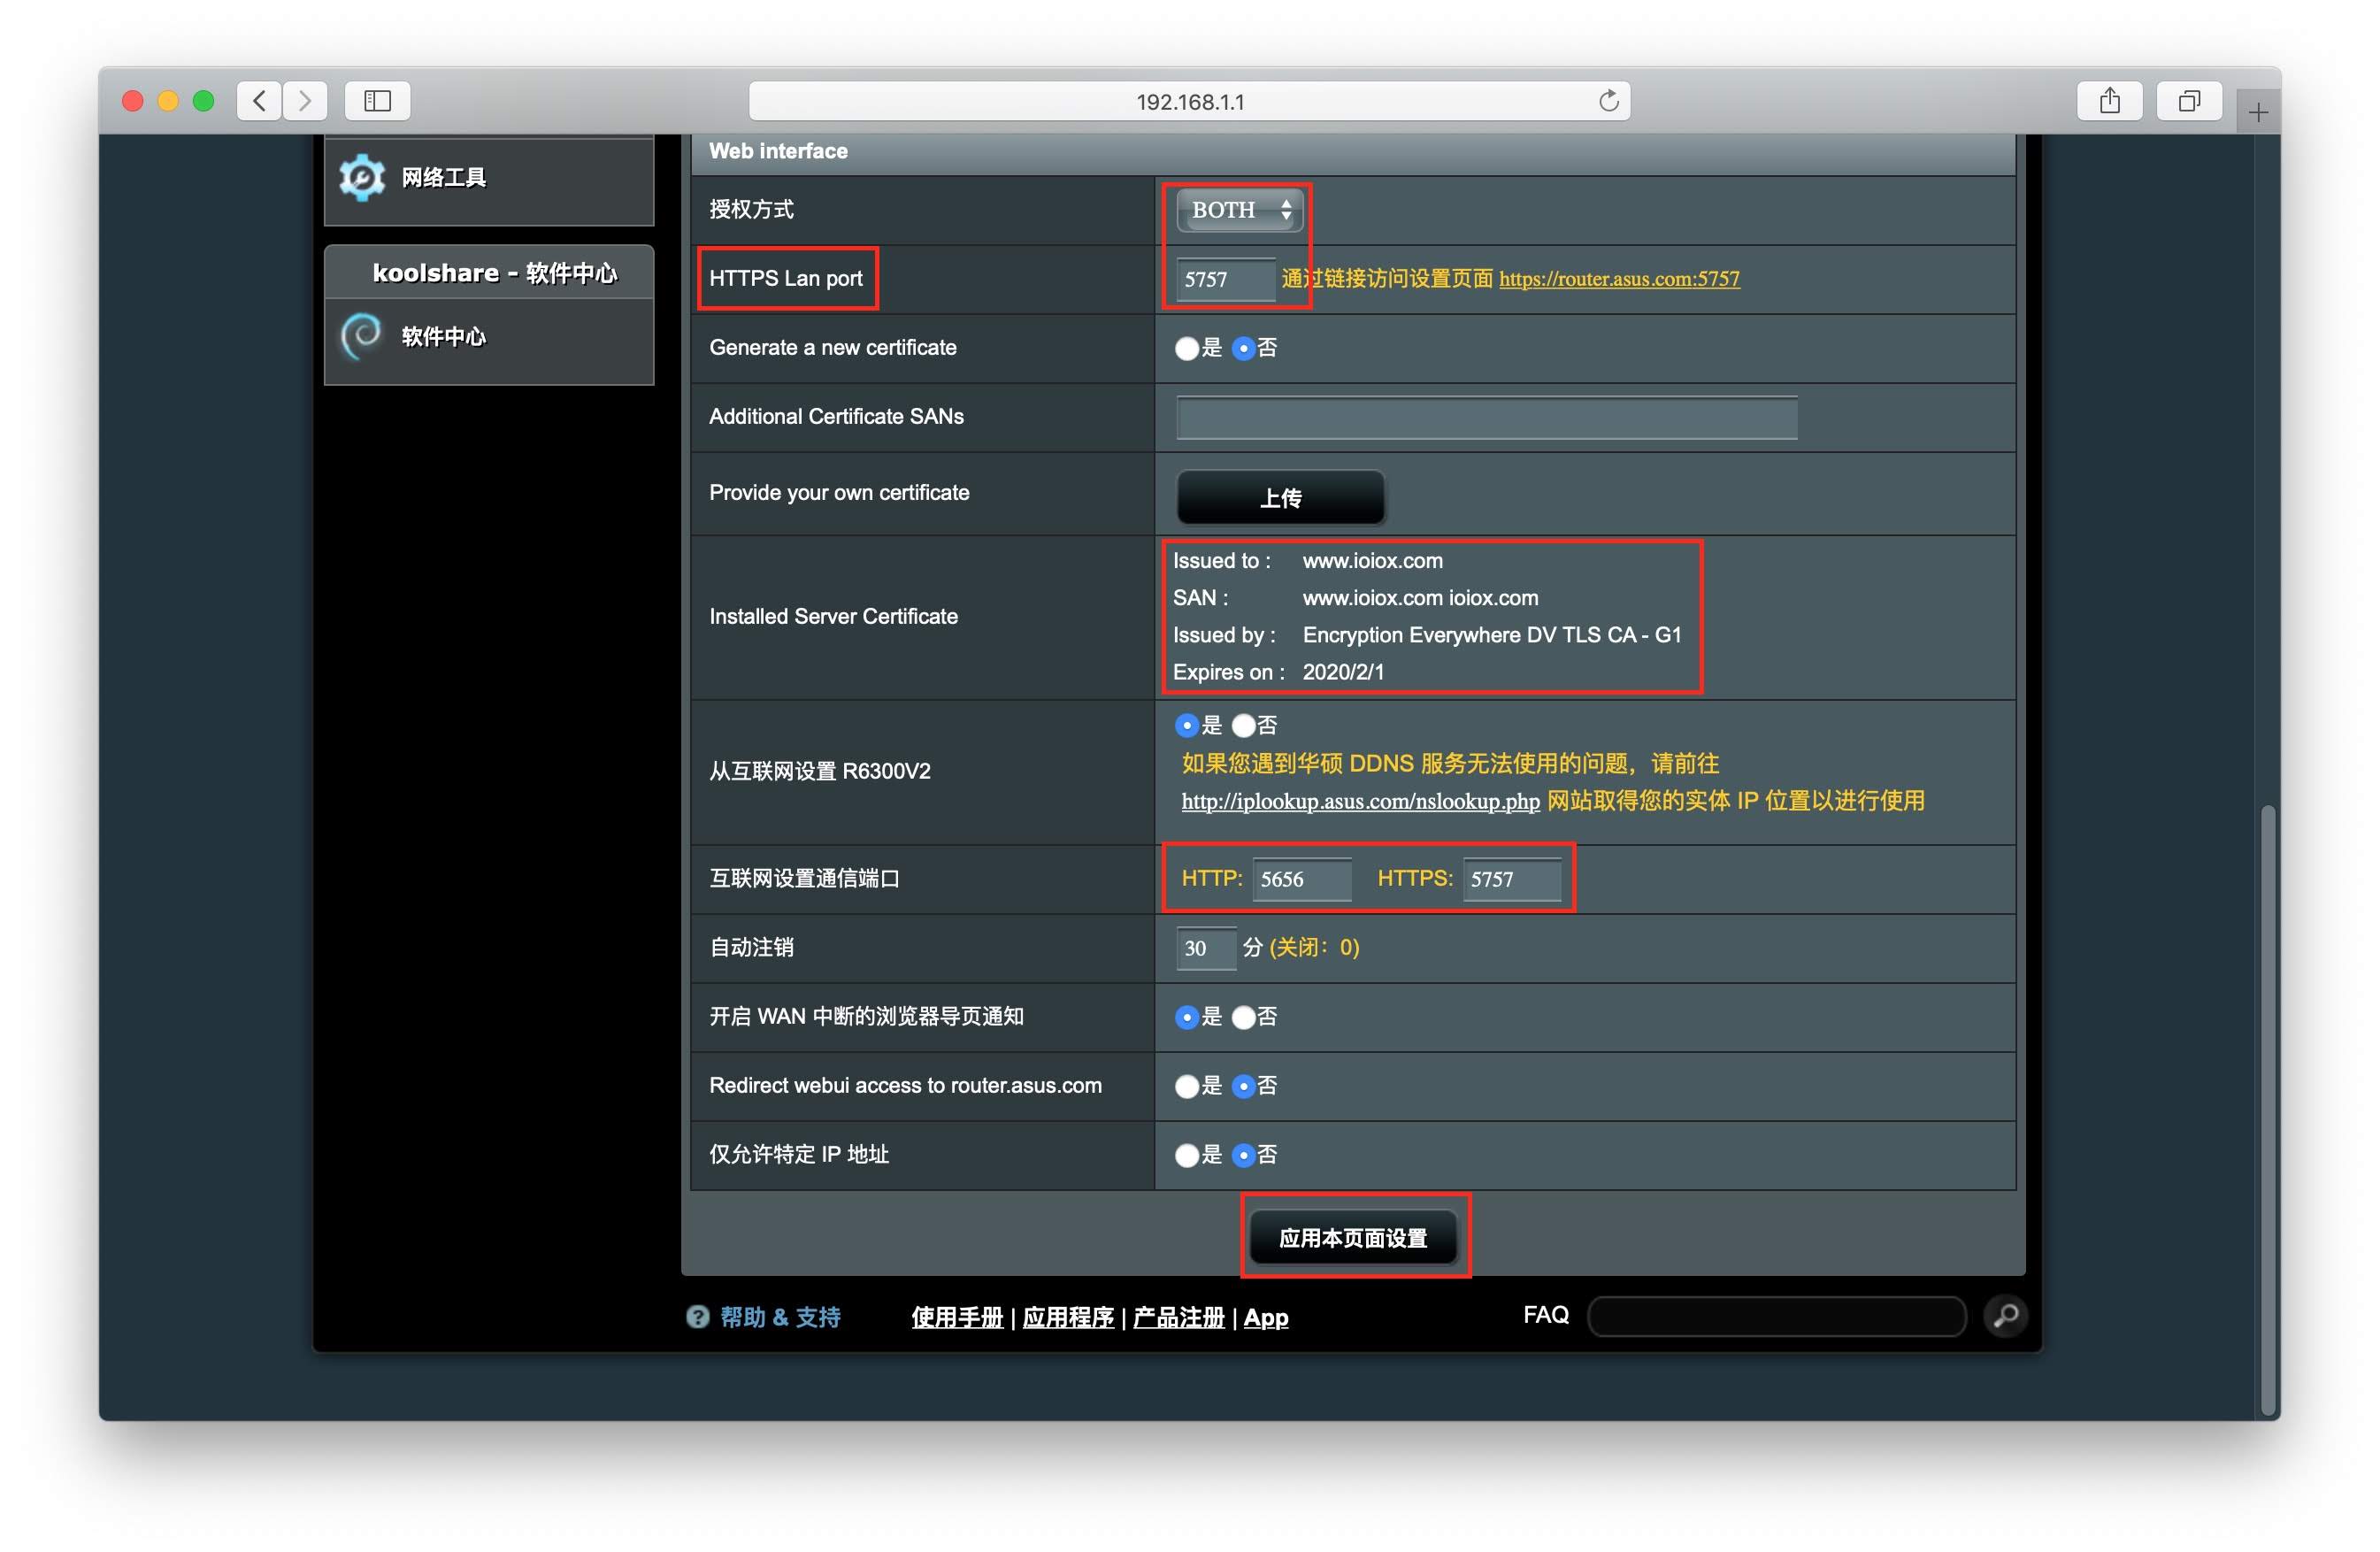Viewport: 2380px width, 1552px height.
Task: Click the Additional Certificate SANs input field
Action: [1486, 418]
